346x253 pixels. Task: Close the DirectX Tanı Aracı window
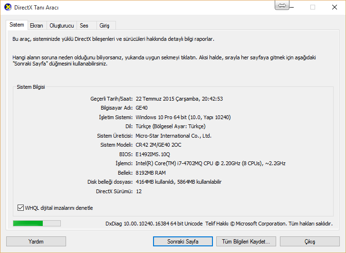pyautogui.click(x=335, y=7)
